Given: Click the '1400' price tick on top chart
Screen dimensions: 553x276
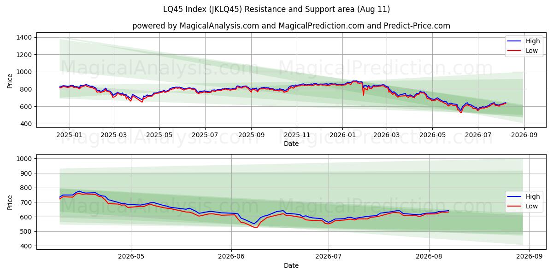Looking at the screenshot, I should click(24, 37).
